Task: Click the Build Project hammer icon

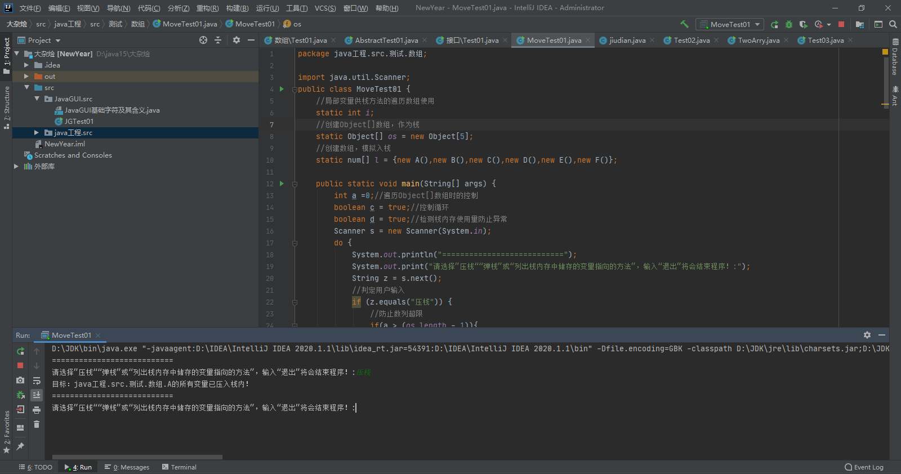Action: point(684,24)
